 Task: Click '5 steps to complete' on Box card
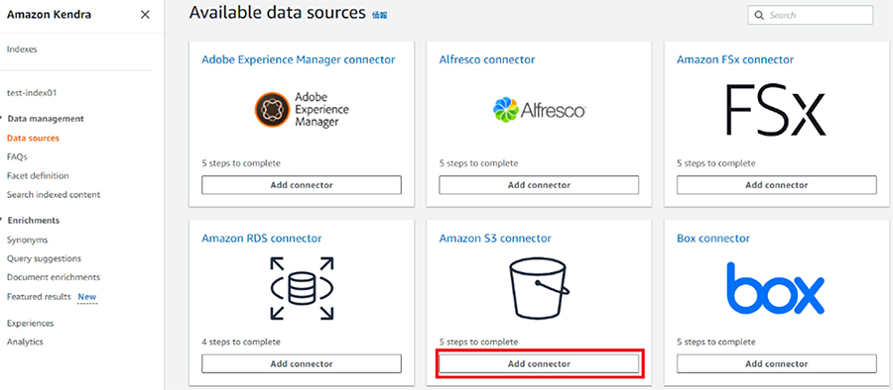pos(715,342)
